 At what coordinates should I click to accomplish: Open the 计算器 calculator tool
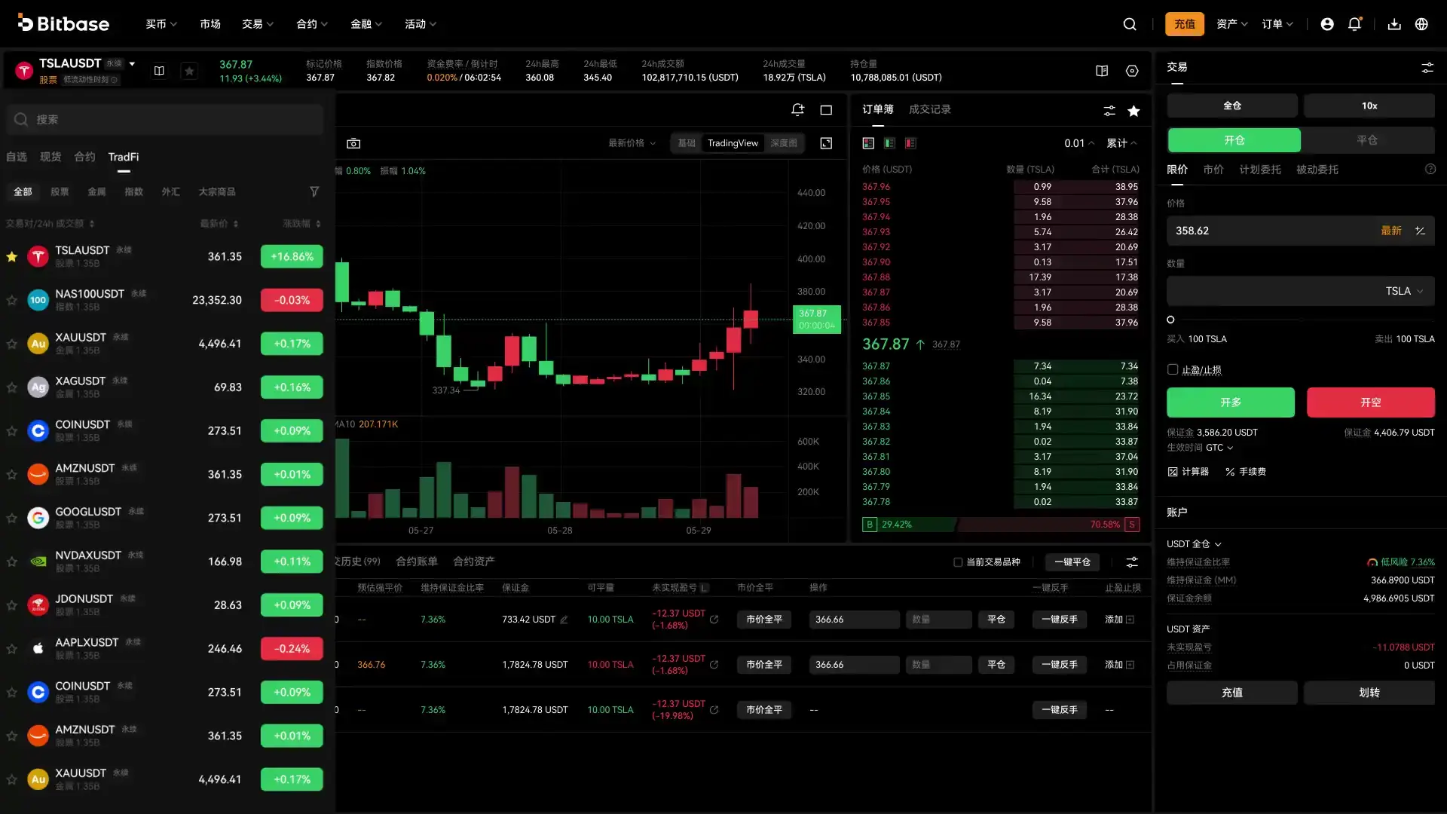click(1188, 472)
